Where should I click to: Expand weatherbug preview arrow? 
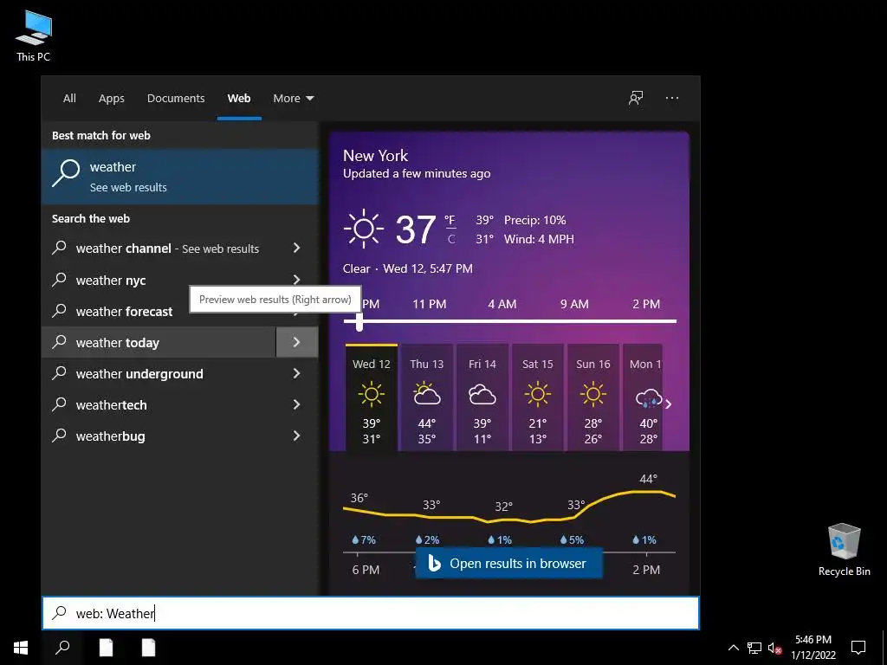296,436
